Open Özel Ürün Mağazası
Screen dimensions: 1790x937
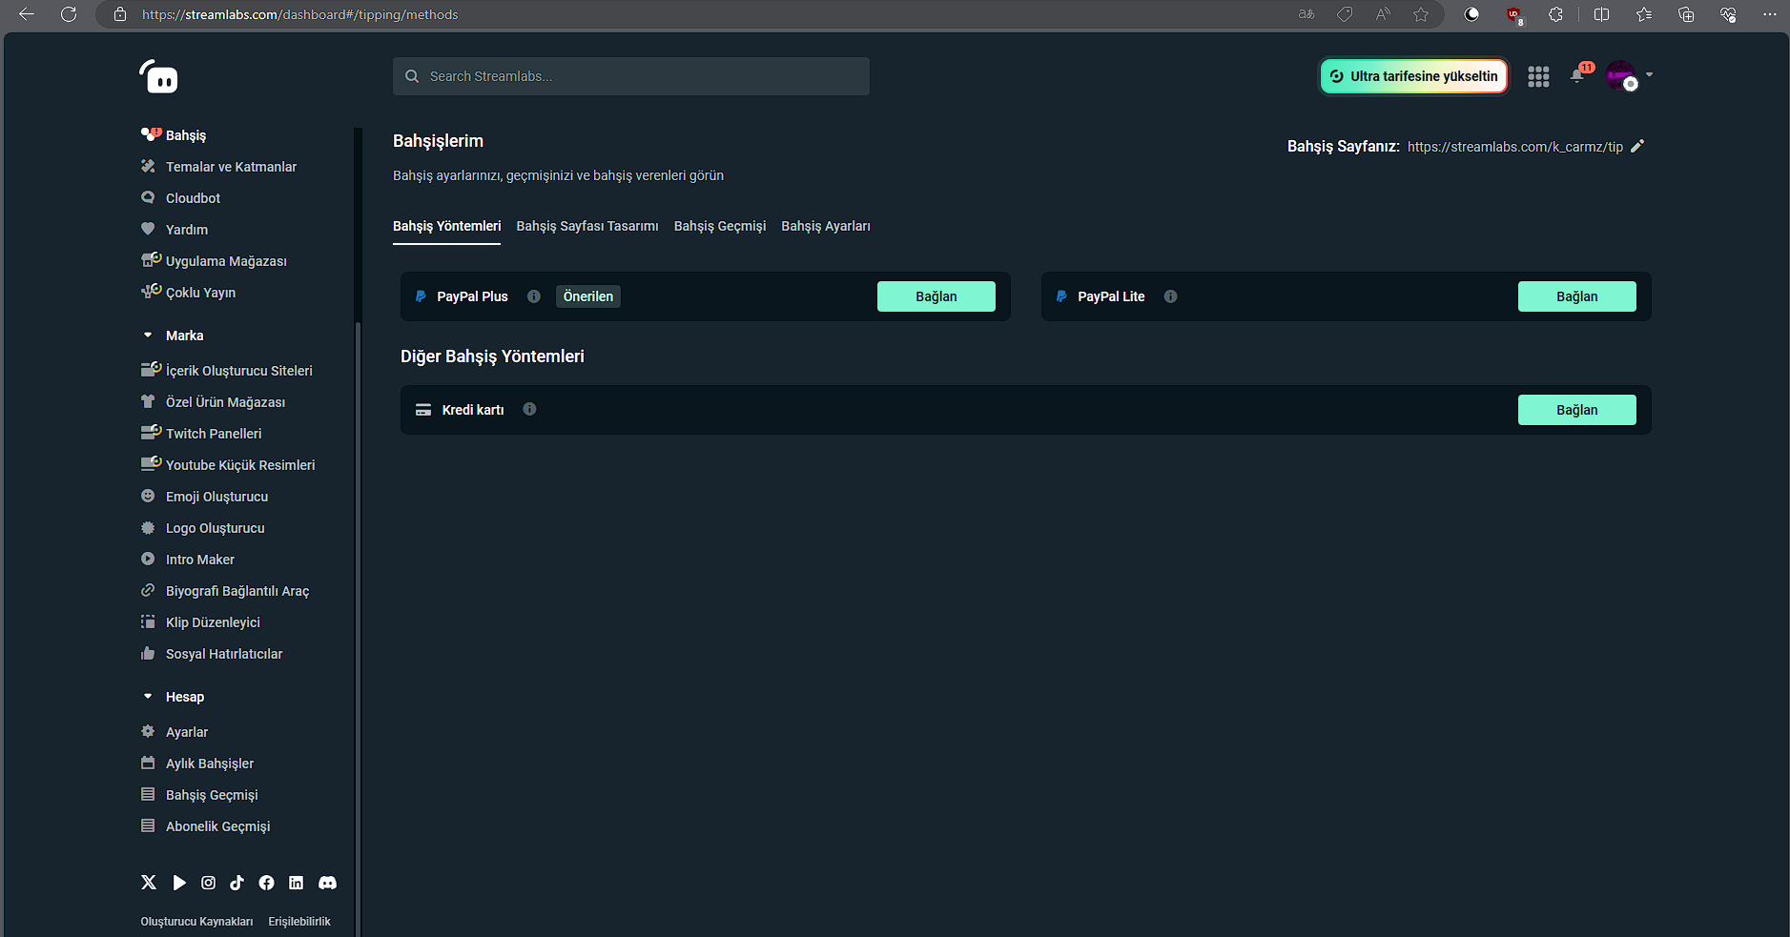click(x=225, y=402)
